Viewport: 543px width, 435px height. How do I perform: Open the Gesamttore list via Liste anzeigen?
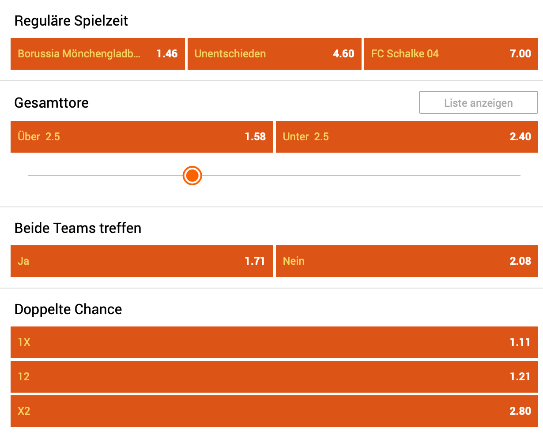(478, 102)
